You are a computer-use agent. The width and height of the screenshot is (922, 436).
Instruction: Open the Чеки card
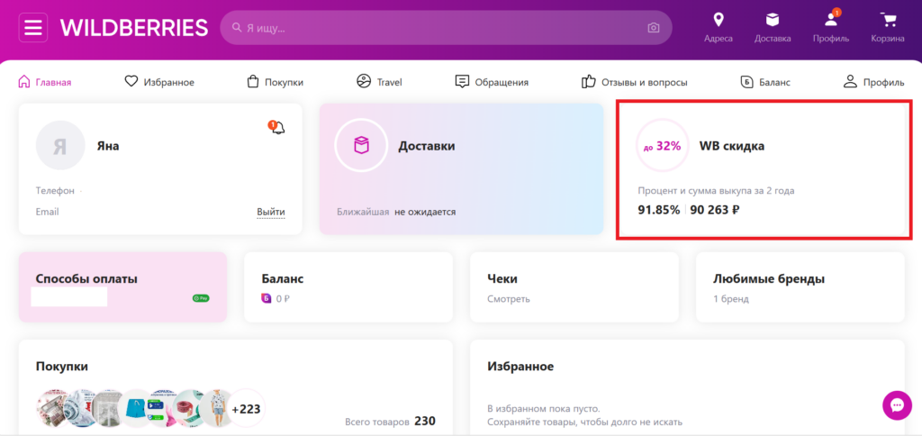[574, 287]
